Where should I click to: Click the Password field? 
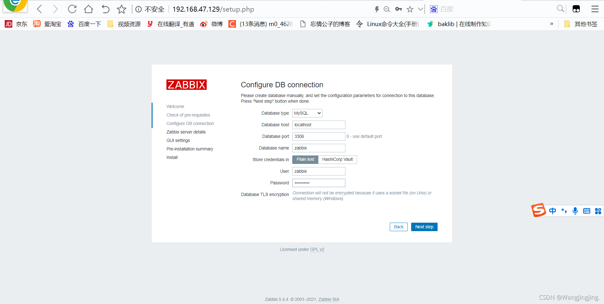319,183
